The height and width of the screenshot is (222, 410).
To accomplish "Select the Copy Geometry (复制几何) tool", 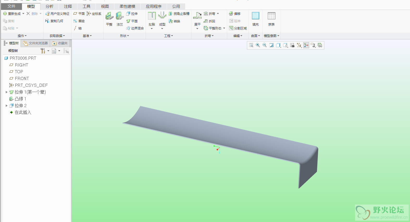I will point(54,21).
